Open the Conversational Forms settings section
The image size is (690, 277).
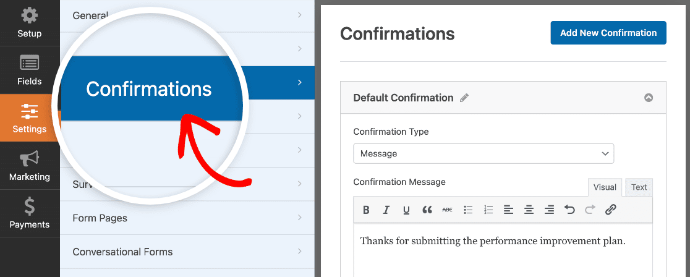[x=187, y=252]
